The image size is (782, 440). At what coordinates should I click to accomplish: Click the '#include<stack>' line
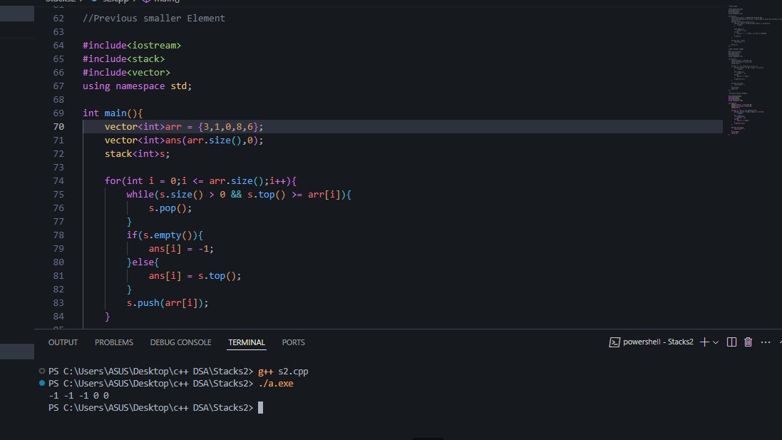click(x=124, y=59)
